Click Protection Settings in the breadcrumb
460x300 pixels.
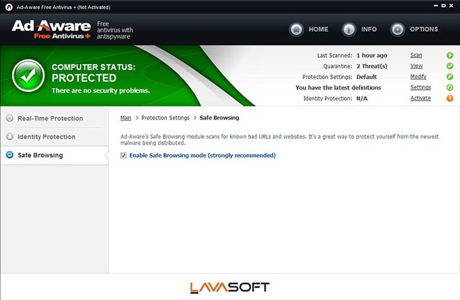(166, 118)
